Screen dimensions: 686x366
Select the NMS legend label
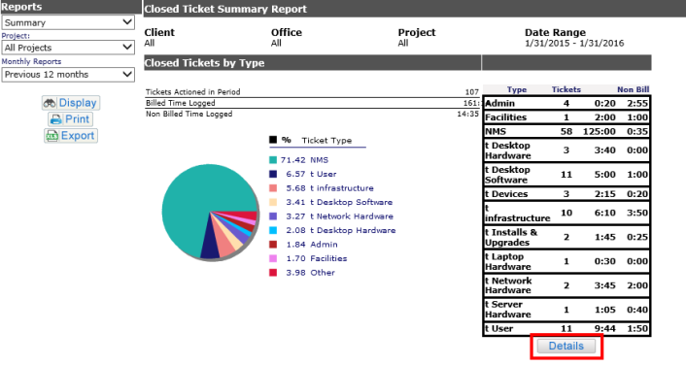pyautogui.click(x=319, y=160)
